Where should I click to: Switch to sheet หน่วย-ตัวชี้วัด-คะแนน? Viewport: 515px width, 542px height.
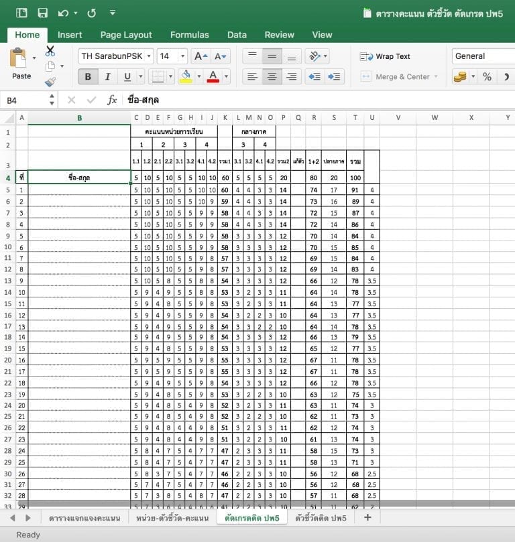pyautogui.click(x=172, y=518)
